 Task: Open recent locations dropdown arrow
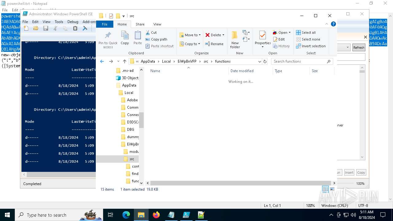pyautogui.click(x=118, y=61)
